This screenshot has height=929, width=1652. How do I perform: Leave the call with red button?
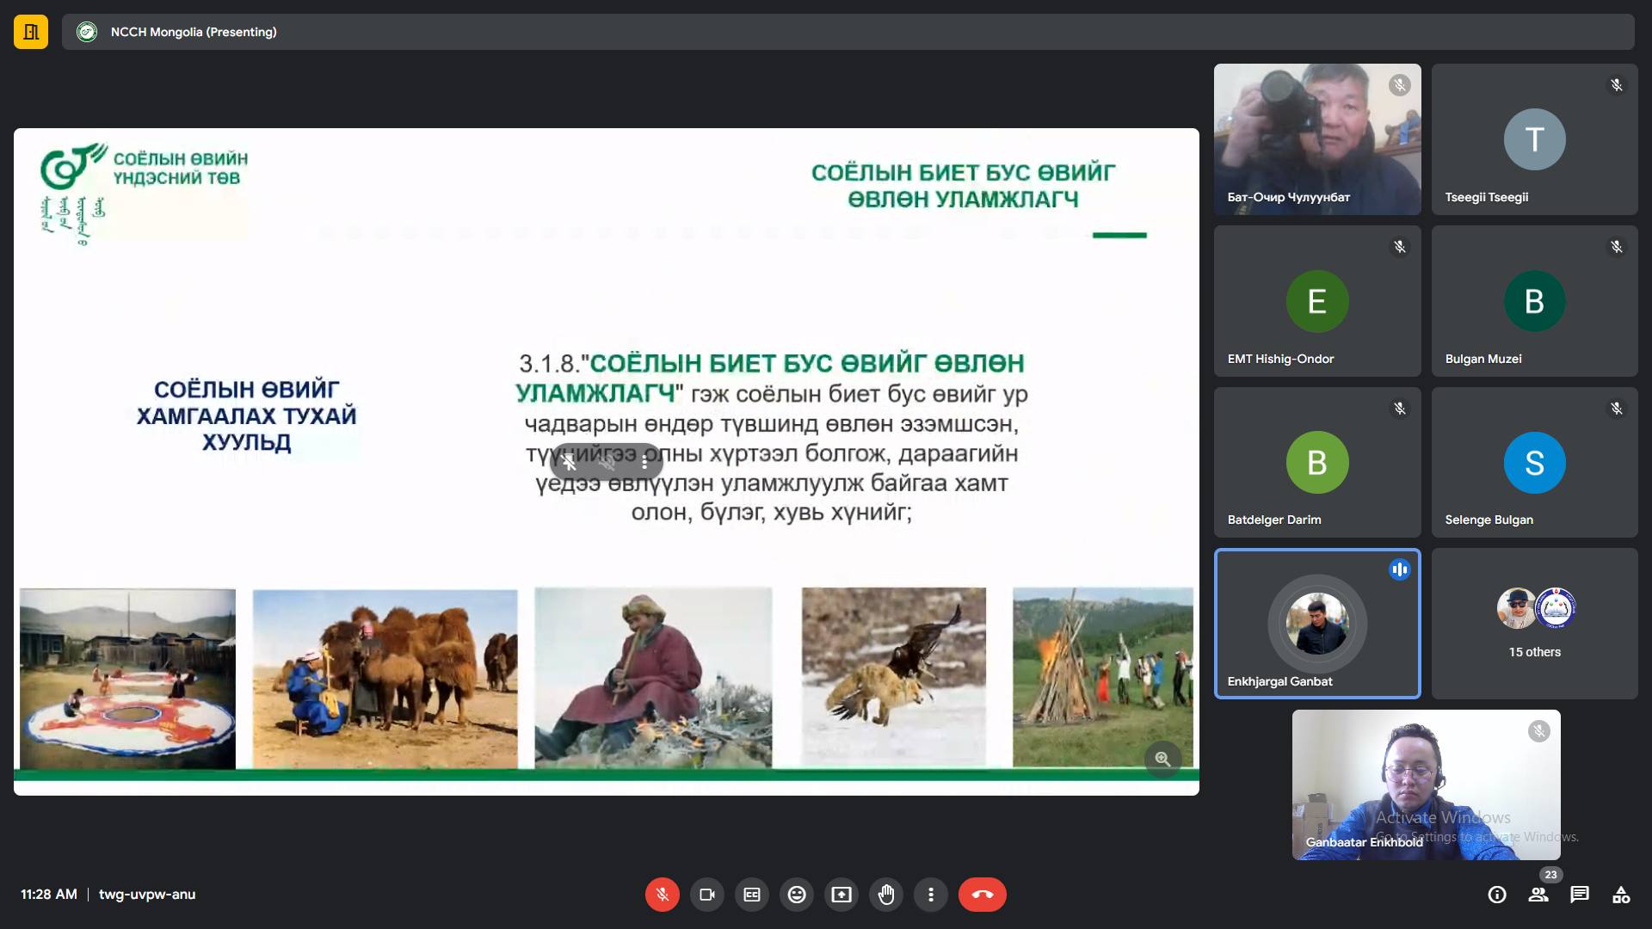click(982, 895)
